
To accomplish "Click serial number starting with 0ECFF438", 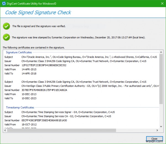I will (44, 120).
